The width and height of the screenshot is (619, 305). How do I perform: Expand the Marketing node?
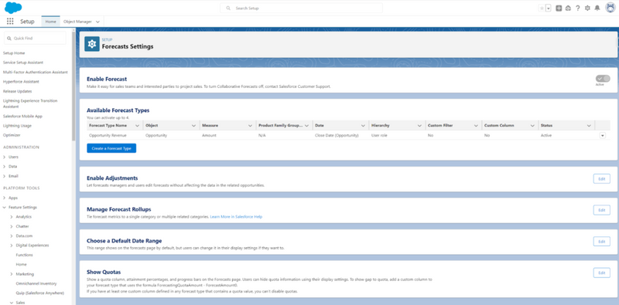click(x=12, y=274)
